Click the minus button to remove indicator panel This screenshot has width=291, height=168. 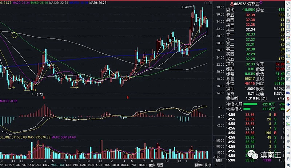pos(222,165)
